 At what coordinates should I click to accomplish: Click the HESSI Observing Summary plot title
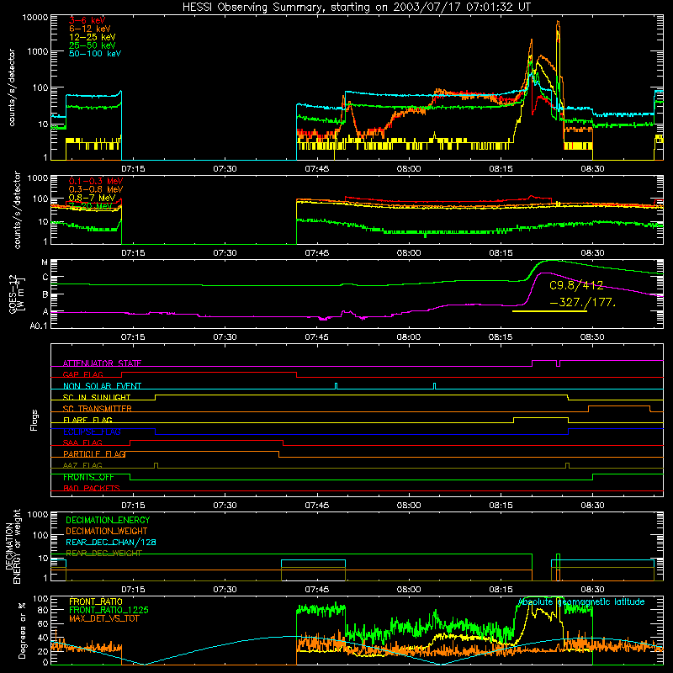[x=356, y=8]
